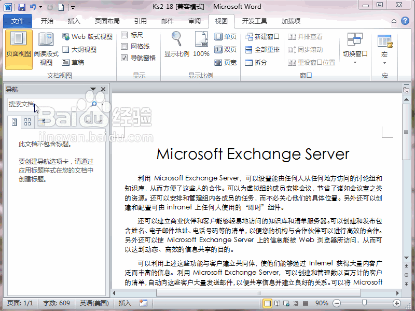Select browse pages thumbnails tab in navigation pane

click(27, 122)
